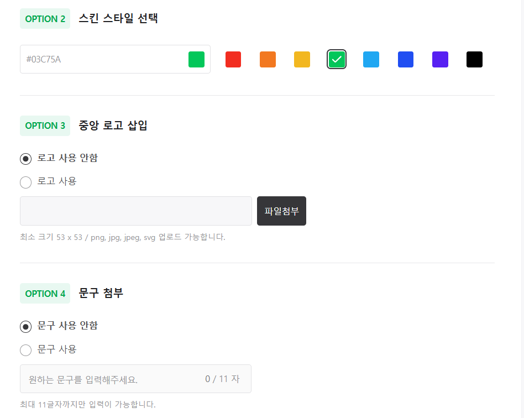Click the 파일첨부 file attach button
Image resolution: width=524 pixels, height=418 pixels.
click(x=281, y=211)
